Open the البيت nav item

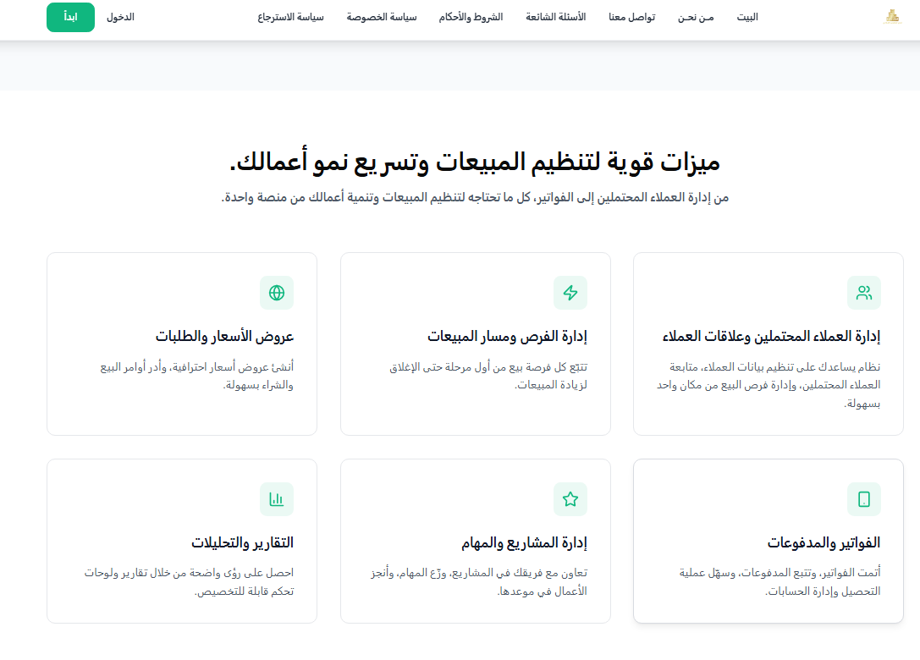coord(747,17)
